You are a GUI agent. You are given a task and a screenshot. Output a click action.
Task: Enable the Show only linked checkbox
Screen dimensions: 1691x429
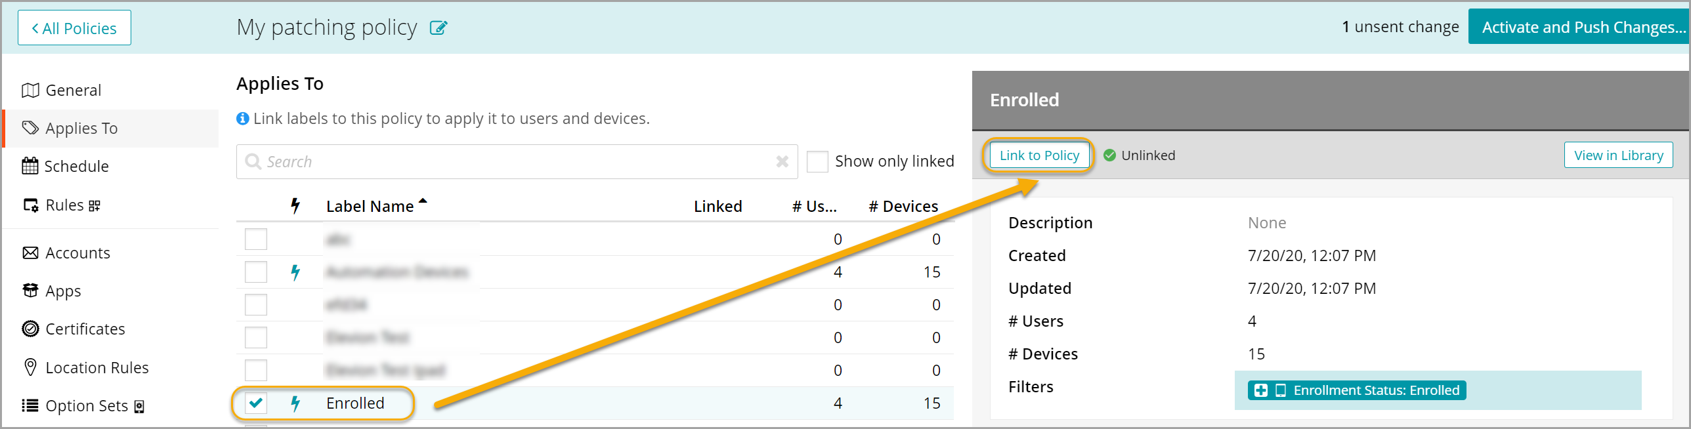click(x=817, y=161)
